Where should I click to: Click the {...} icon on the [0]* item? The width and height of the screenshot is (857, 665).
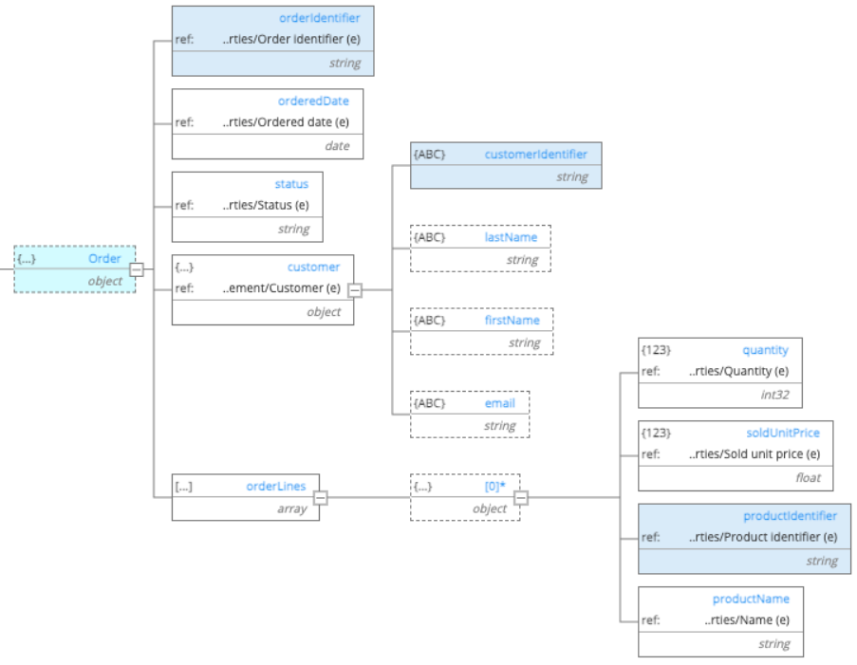(421, 485)
